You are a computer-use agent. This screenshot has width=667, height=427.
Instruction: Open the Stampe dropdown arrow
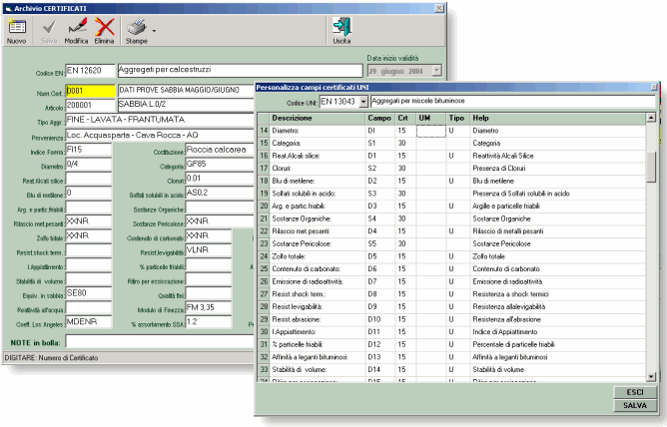pyautogui.click(x=154, y=31)
